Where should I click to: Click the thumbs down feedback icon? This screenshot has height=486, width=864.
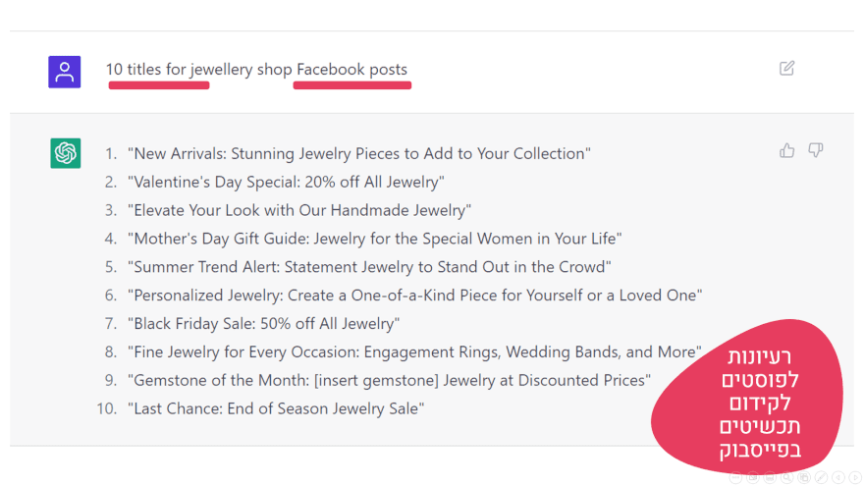[815, 150]
